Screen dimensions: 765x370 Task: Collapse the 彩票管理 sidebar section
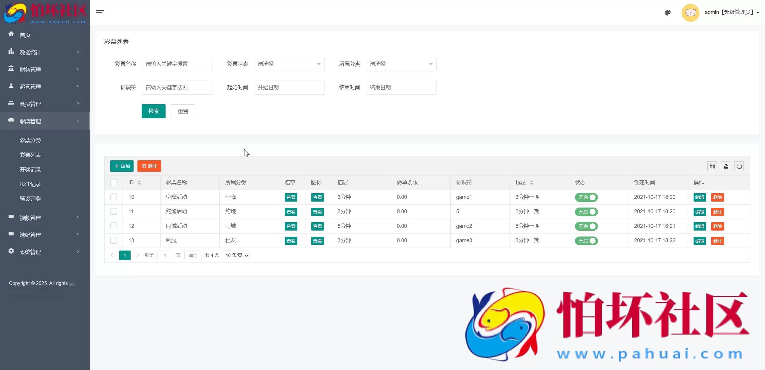44,121
